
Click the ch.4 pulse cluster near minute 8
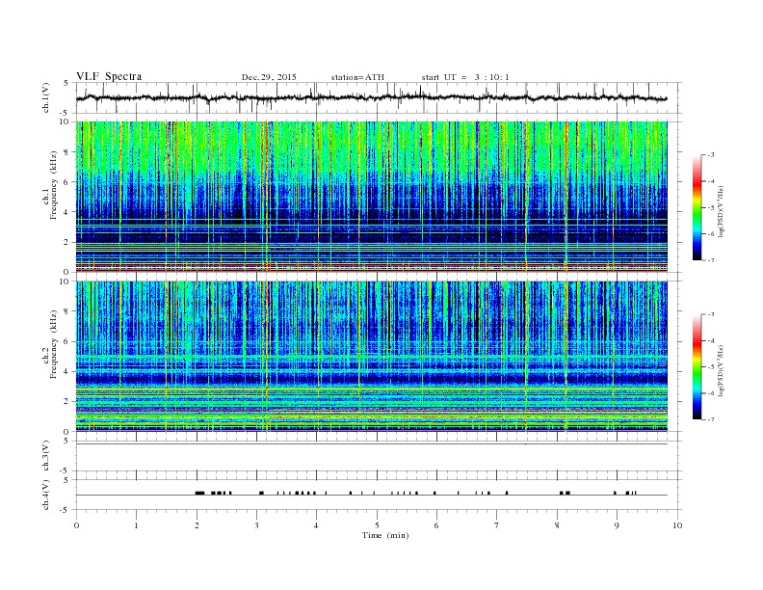565,494
